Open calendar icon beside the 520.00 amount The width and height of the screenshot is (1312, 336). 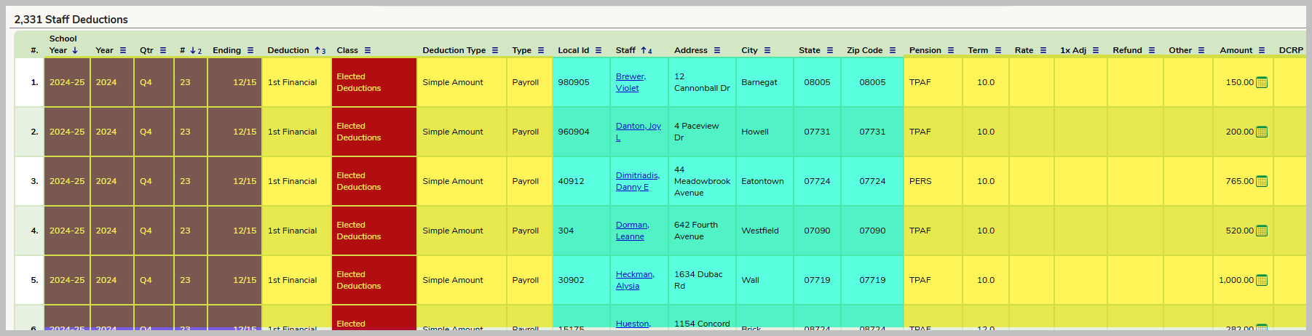(x=1262, y=231)
